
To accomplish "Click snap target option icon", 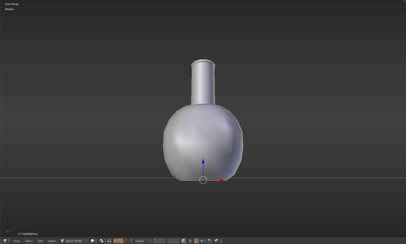I will [x=210, y=241].
